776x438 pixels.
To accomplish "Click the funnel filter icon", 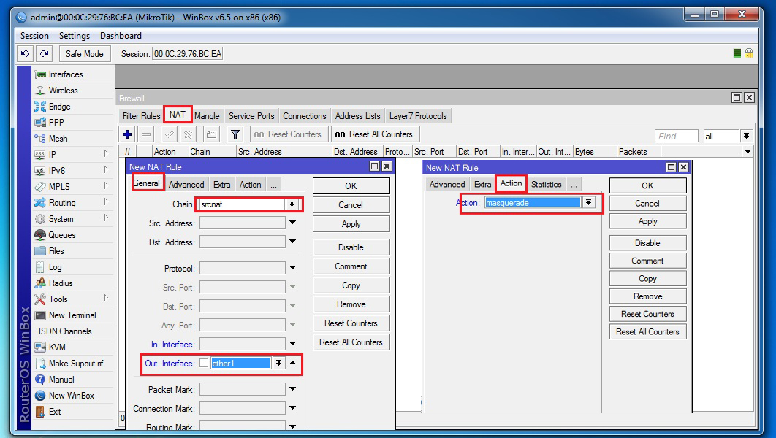I will tap(235, 134).
